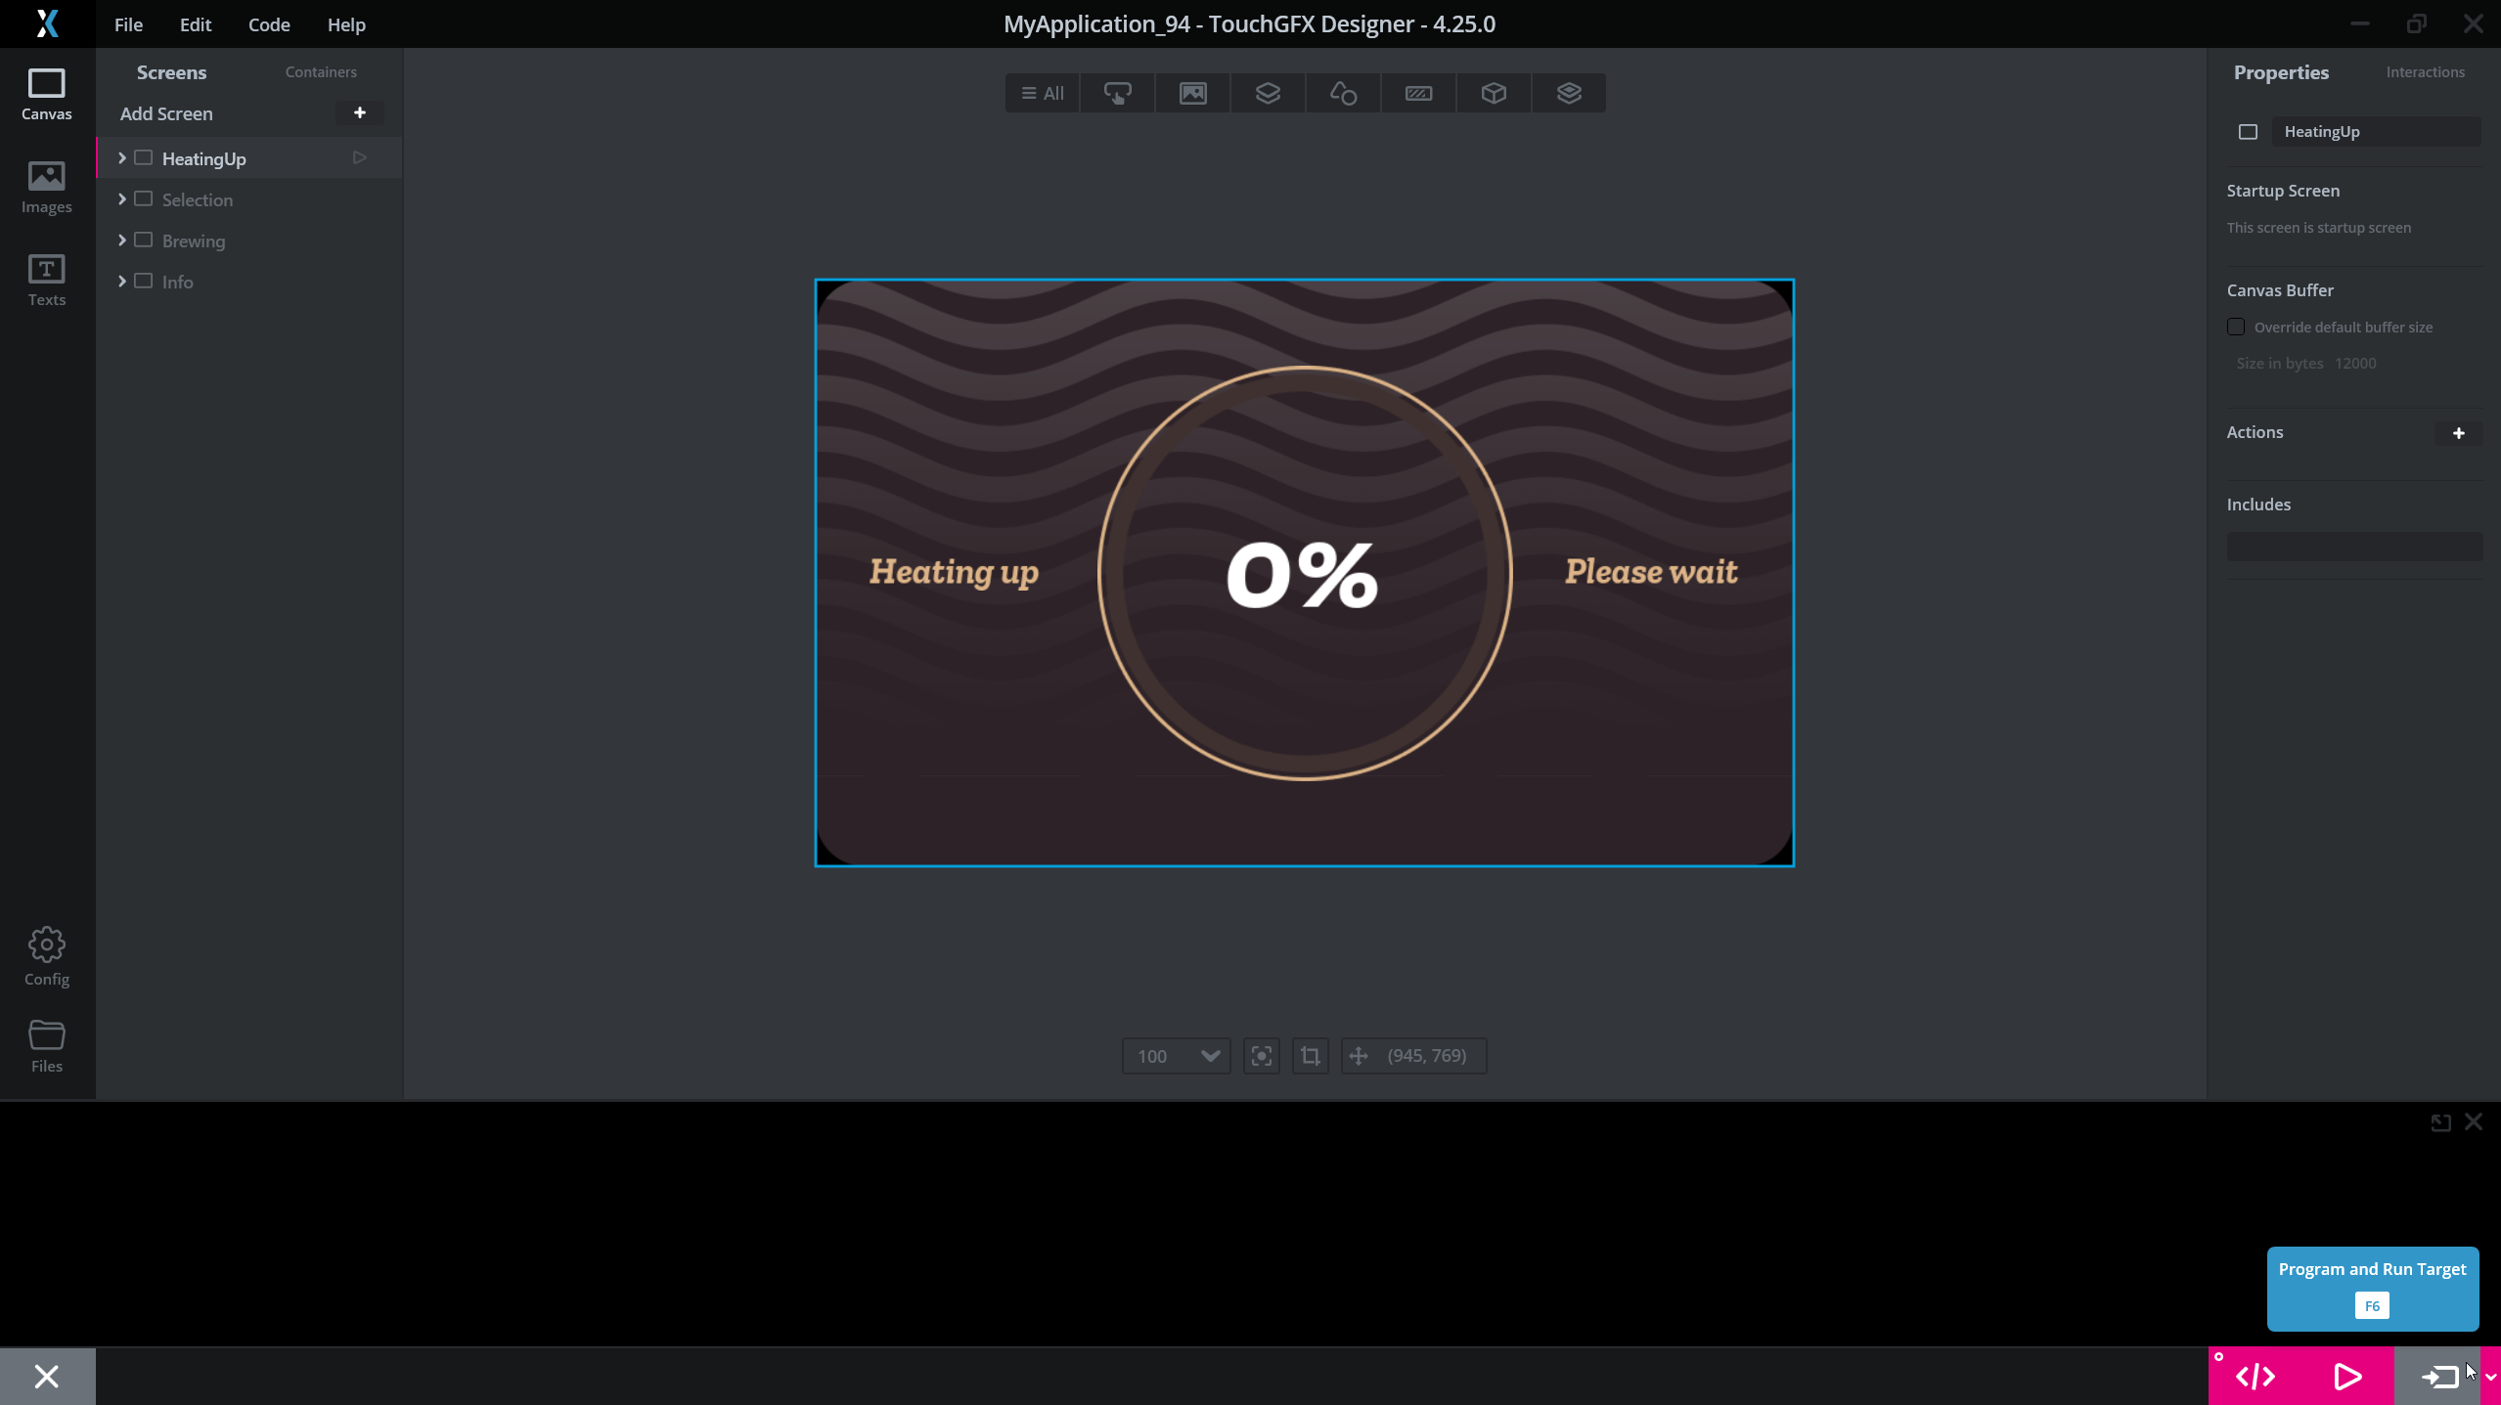Click Program and Run Target icon
This screenshot has width=2501, height=1405.
point(2438,1377)
